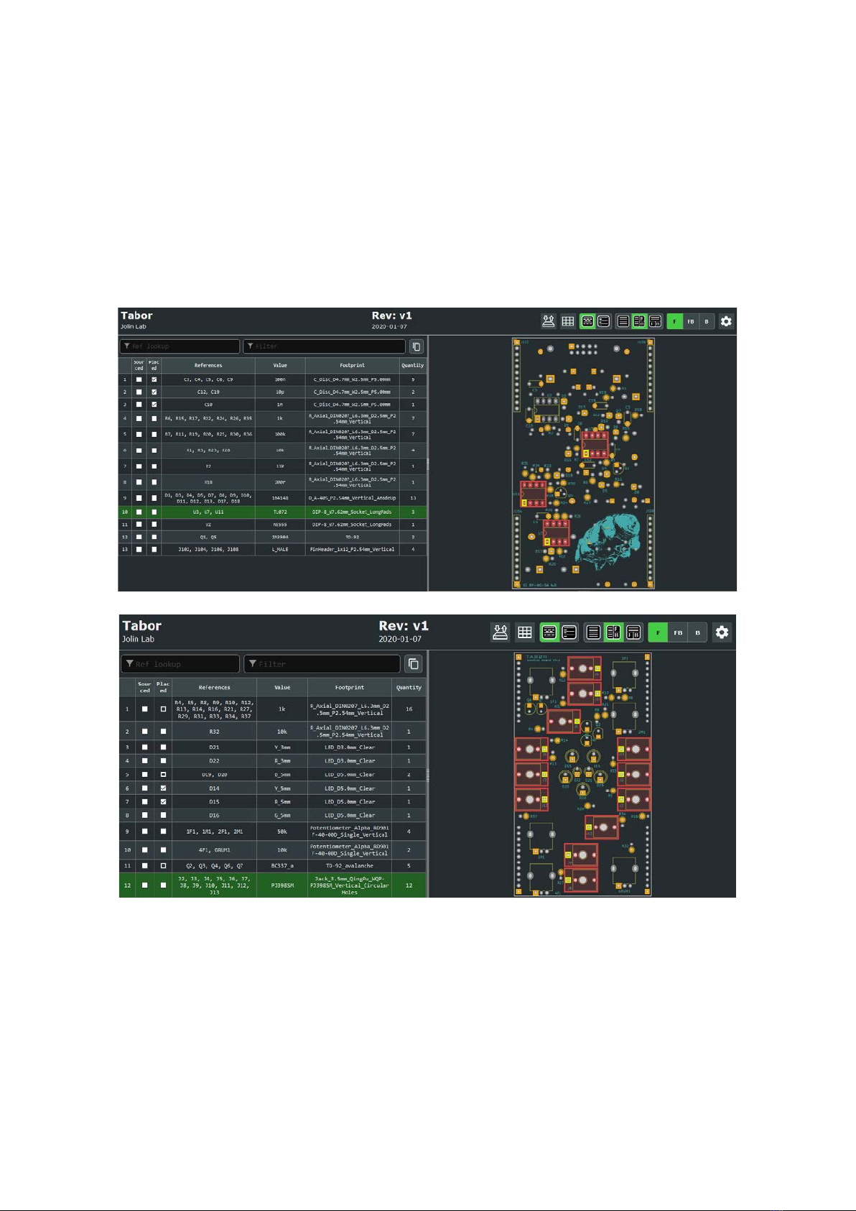Screen dimensions: 856x1211
Task: Show back layer B in lower view
Action: click(697, 632)
